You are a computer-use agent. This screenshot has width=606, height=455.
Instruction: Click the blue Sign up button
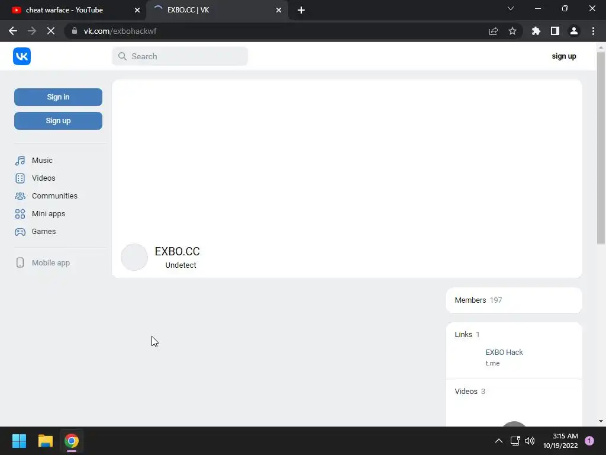coord(59,121)
